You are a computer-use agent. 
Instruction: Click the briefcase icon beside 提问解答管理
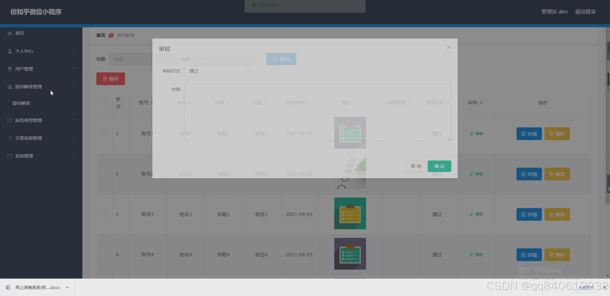point(10,87)
